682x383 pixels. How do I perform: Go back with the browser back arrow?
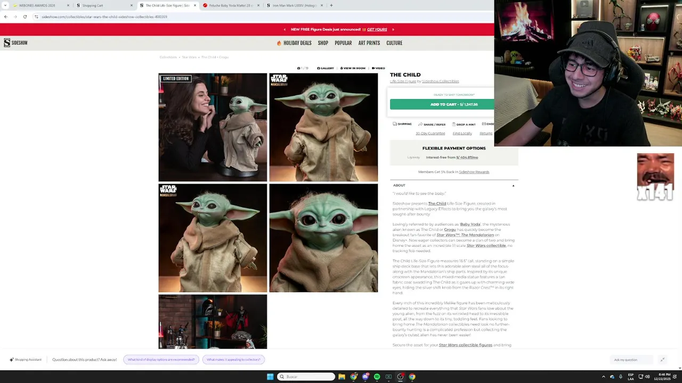[5, 16]
